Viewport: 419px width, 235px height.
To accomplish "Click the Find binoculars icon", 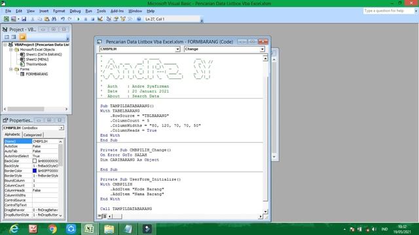I will pos(54,19).
